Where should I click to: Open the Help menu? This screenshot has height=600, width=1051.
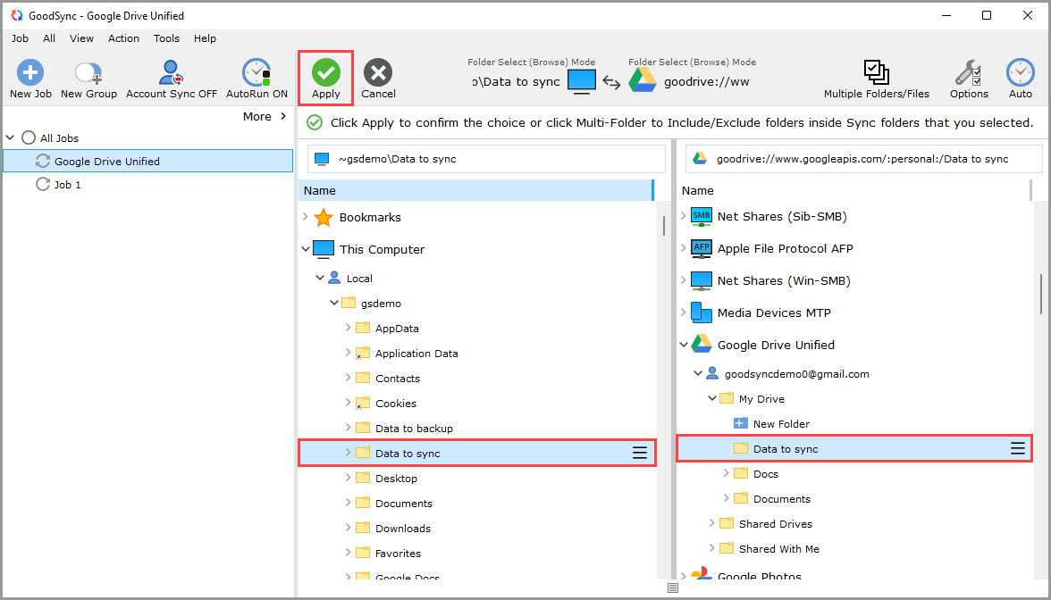pyautogui.click(x=205, y=38)
